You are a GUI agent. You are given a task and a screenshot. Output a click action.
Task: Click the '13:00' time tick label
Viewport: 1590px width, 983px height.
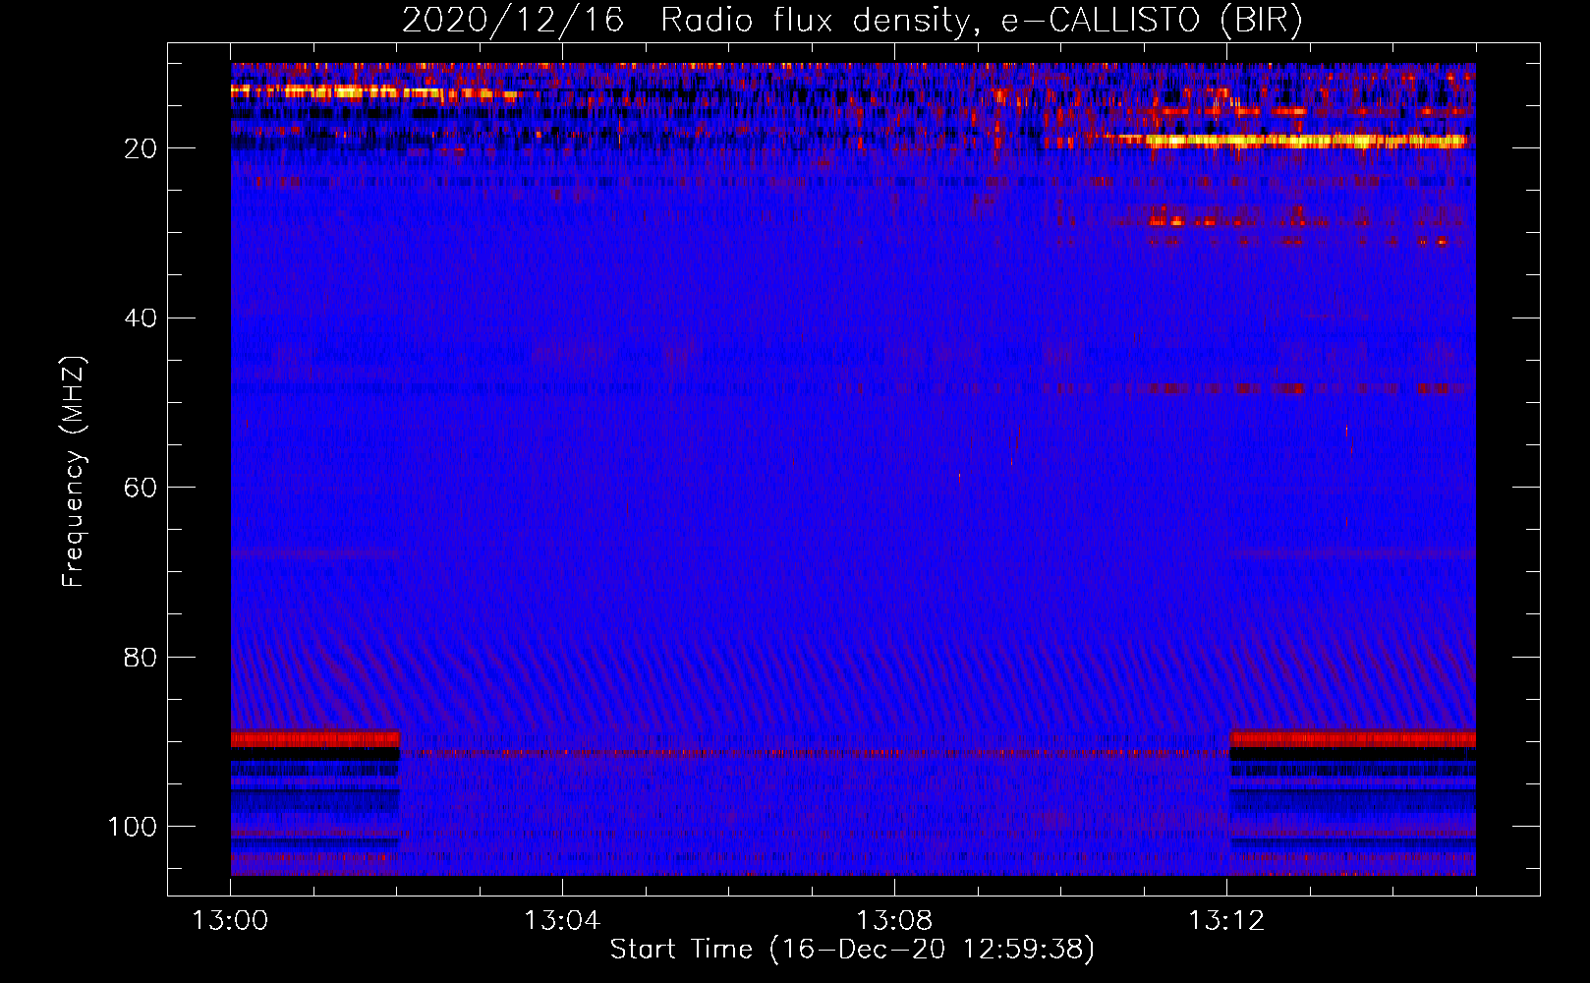point(230,921)
